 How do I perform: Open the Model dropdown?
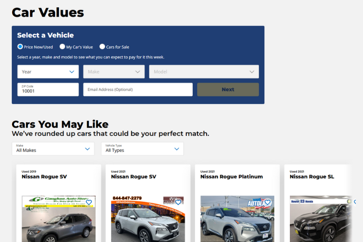[204, 72]
